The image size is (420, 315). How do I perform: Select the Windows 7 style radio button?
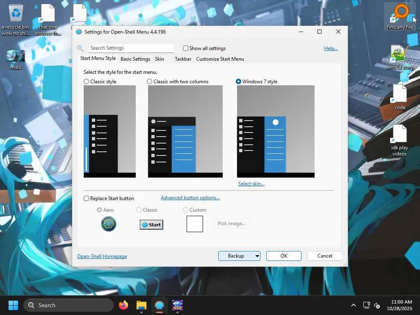pyautogui.click(x=238, y=82)
